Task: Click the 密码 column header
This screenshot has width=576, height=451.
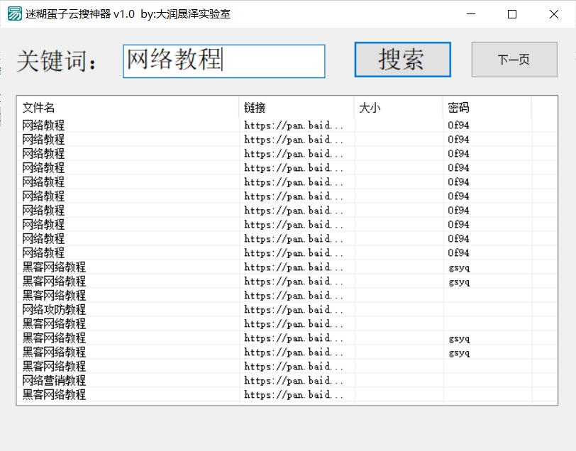Action: point(458,107)
